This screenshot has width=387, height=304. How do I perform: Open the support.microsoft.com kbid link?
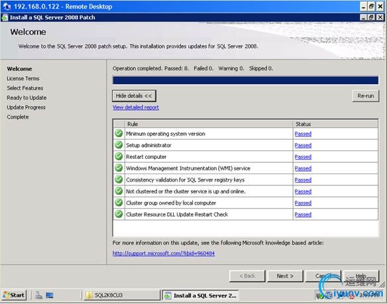pos(164,254)
